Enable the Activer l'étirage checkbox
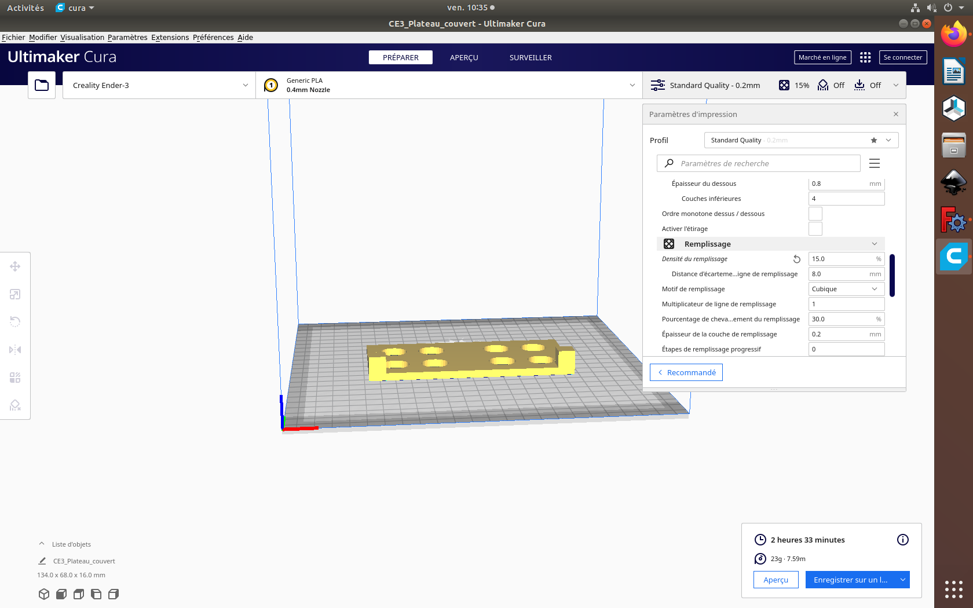The height and width of the screenshot is (608, 973). 815,229
